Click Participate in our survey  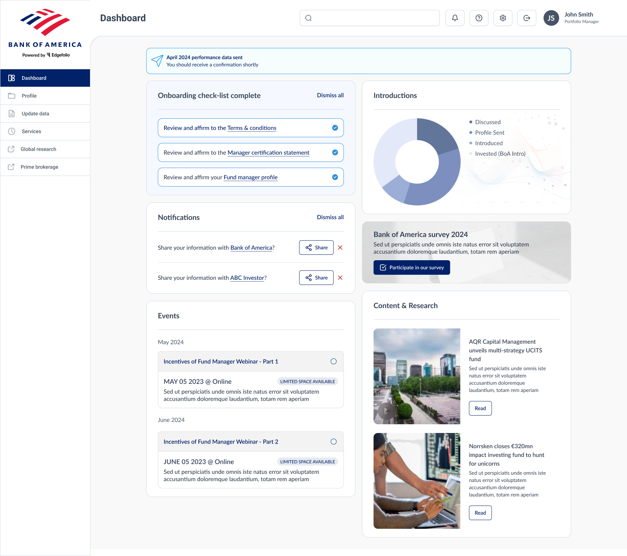coord(411,267)
